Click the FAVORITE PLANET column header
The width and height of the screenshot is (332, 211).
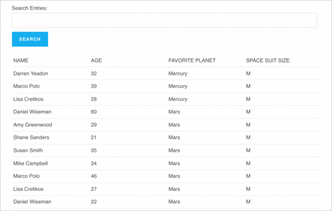click(192, 61)
